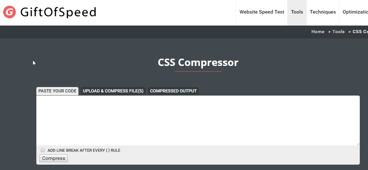Image resolution: width=368 pixels, height=170 pixels.
Task: Open the Tools item in the top navigation
Action: tap(297, 12)
